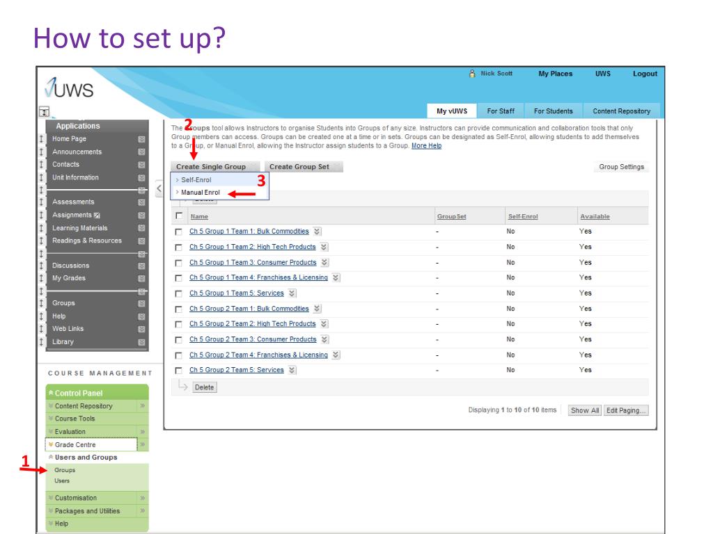Click the icon right of Help menu item
The image size is (713, 534).
pyautogui.click(x=141, y=316)
